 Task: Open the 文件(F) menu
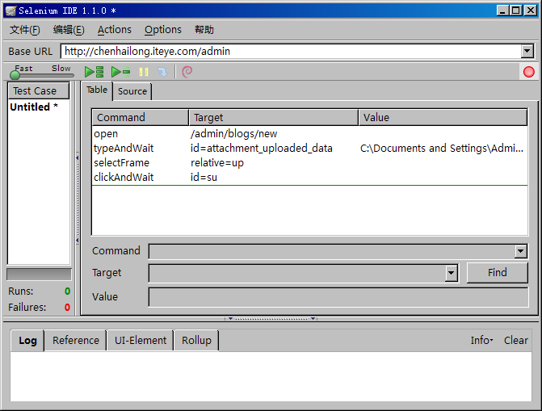pyautogui.click(x=25, y=30)
